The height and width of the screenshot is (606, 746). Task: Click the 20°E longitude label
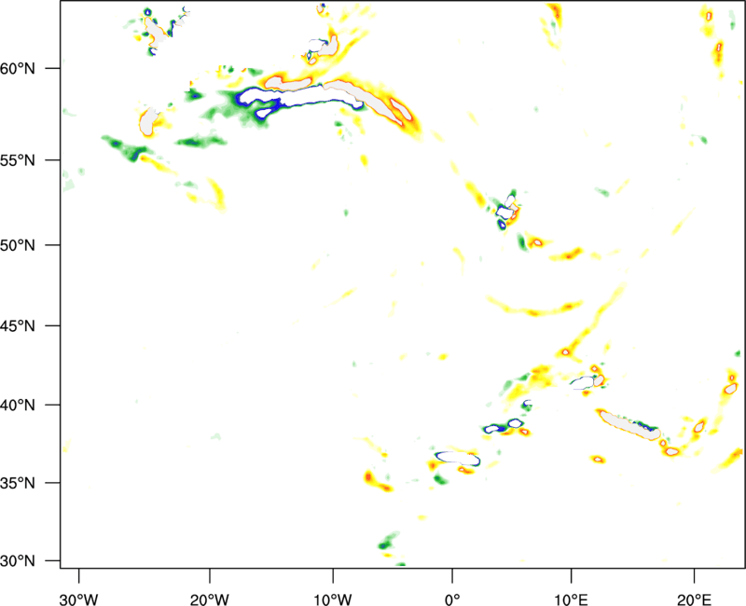pos(694,599)
